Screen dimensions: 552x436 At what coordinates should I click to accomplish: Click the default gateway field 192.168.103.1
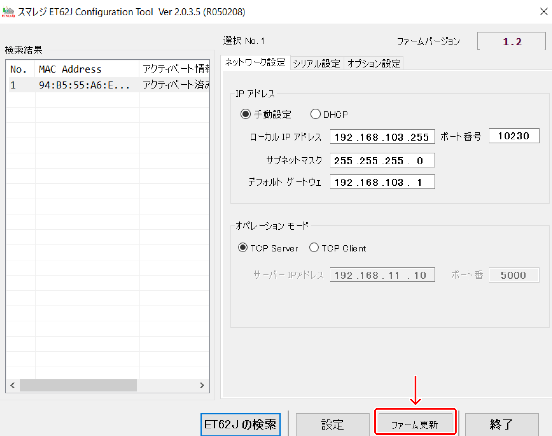(382, 182)
